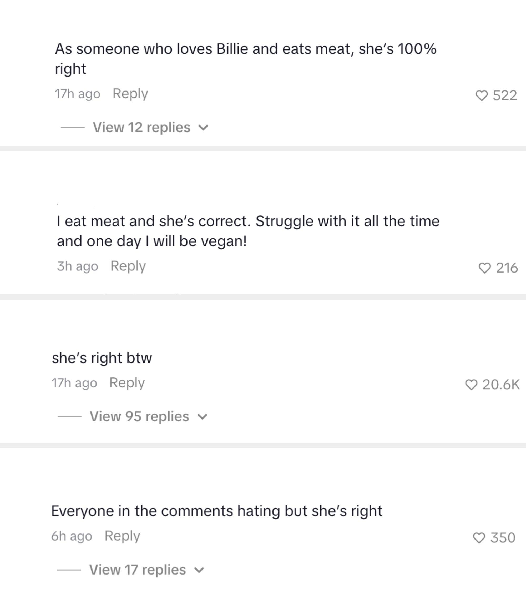Click the "17h ago" timestamp on the Billie comment
This screenshot has height=594, width=526.
tap(77, 94)
